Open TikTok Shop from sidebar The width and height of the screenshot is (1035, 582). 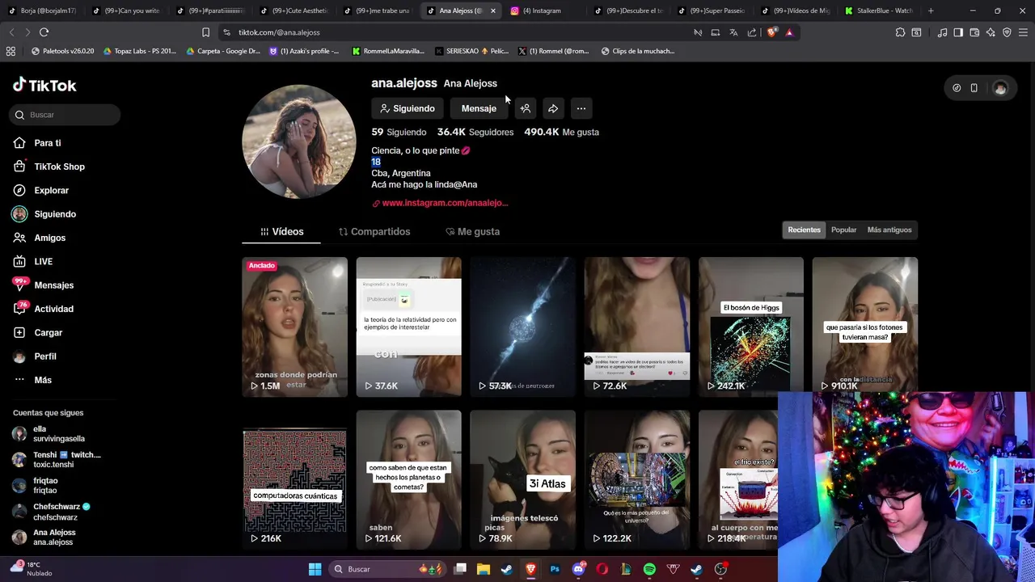49,167
